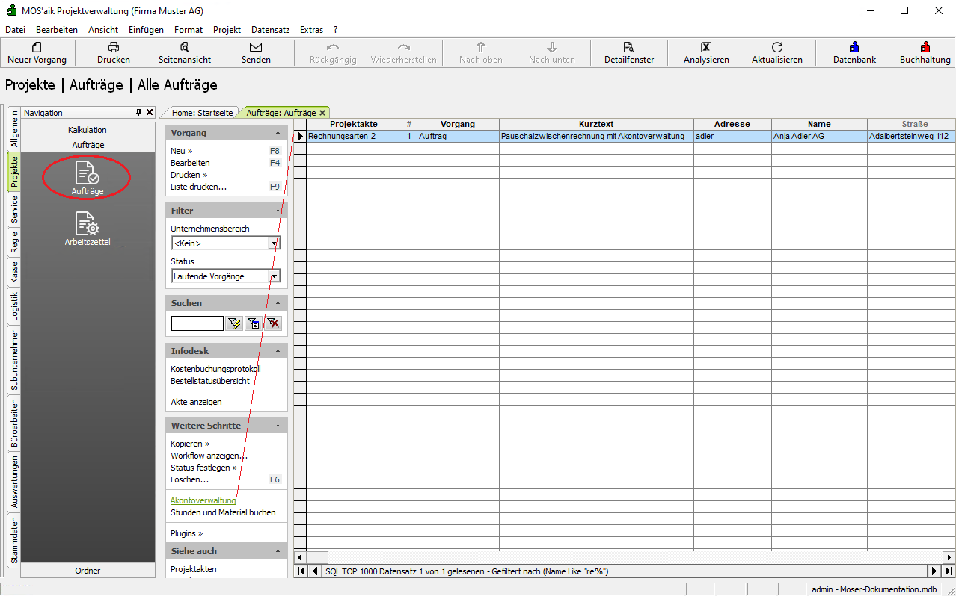Click the Rückgängig undo icon
This screenshot has width=956, height=596.
pos(333,47)
